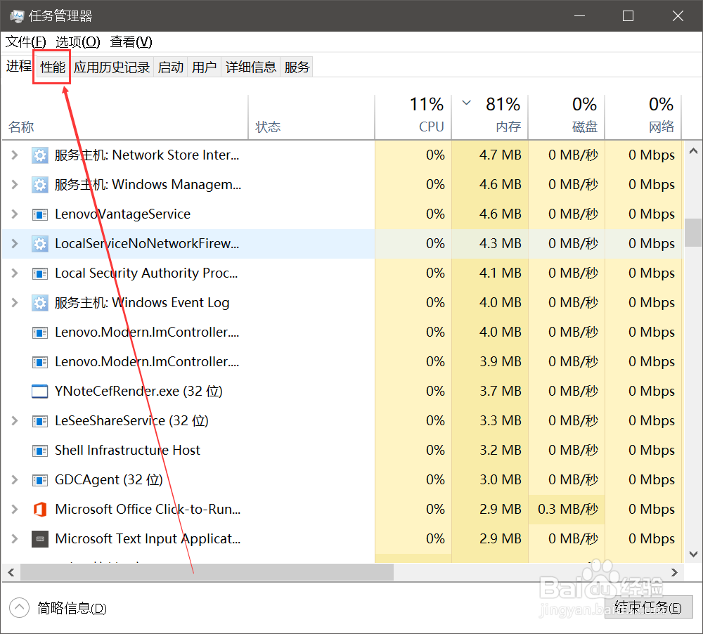The height and width of the screenshot is (634, 703).
Task: Expand the Windows Management service host row
Action: [14, 185]
